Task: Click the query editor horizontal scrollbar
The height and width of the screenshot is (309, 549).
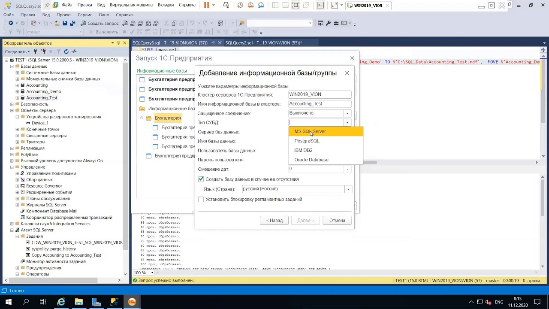Action: (368, 162)
